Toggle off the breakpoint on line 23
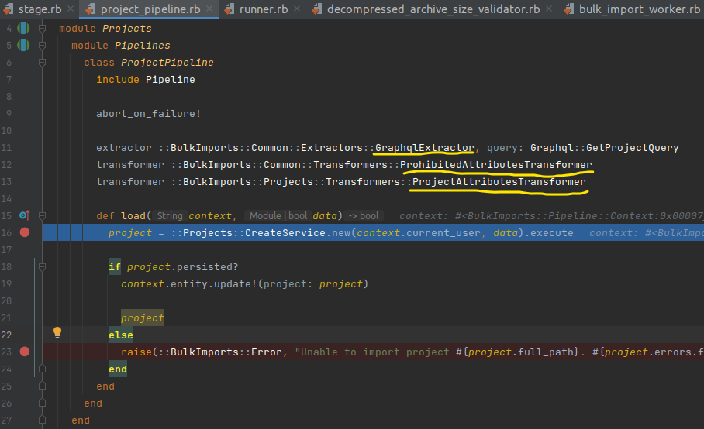The image size is (704, 429). (24, 352)
